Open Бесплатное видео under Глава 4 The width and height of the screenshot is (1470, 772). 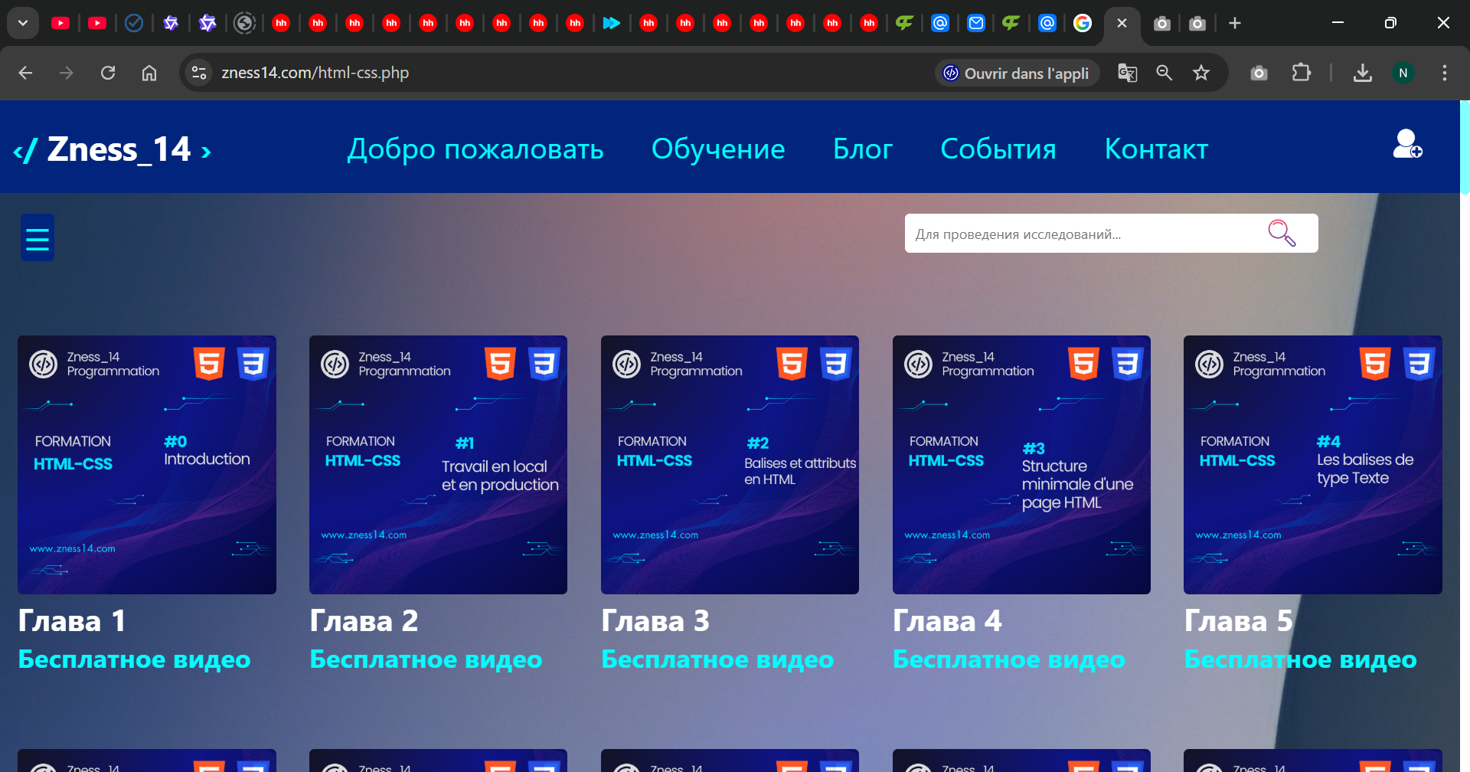point(1009,659)
